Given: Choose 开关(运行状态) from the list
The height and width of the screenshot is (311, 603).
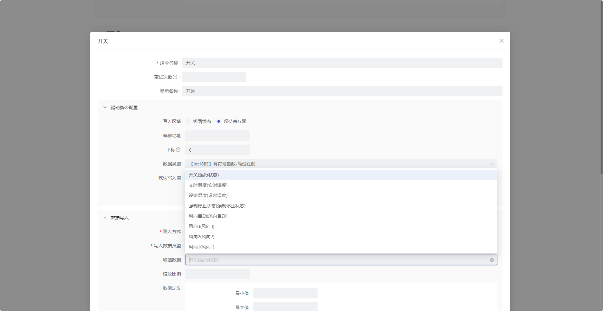Looking at the screenshot, I should pyautogui.click(x=341, y=175).
